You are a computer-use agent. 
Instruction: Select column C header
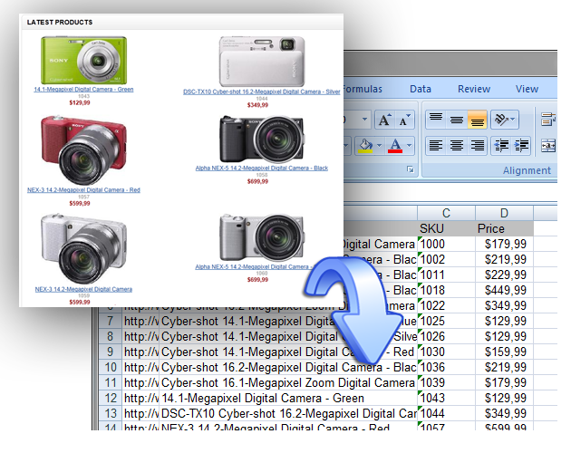[446, 213]
